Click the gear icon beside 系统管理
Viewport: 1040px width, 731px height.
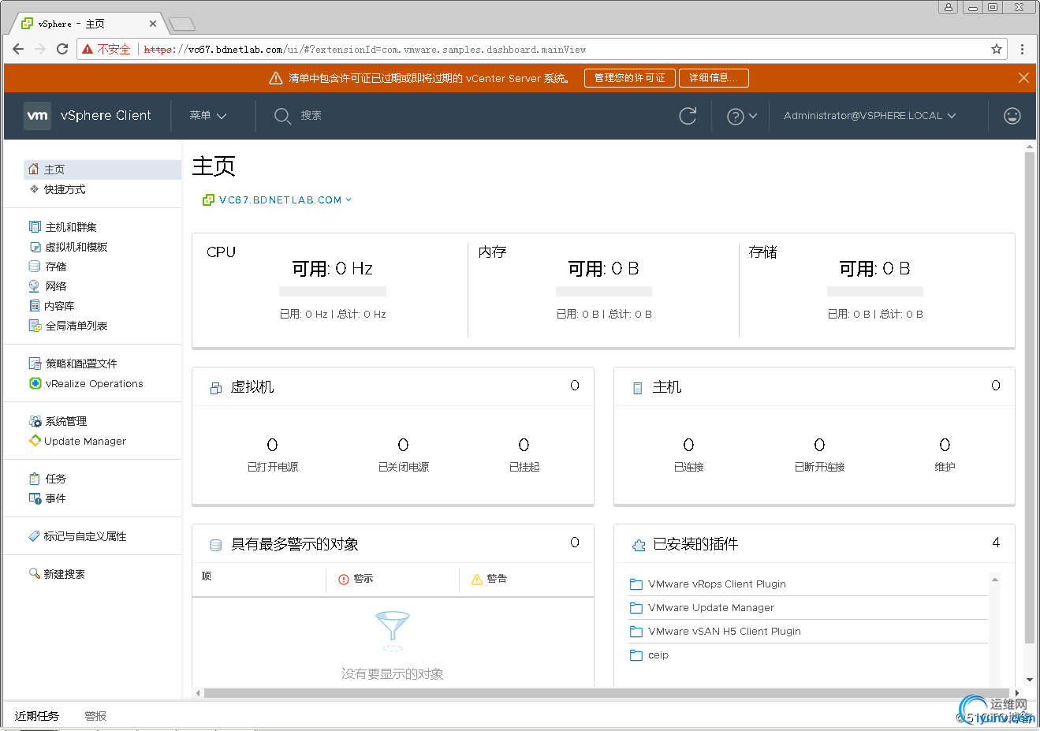(x=35, y=421)
